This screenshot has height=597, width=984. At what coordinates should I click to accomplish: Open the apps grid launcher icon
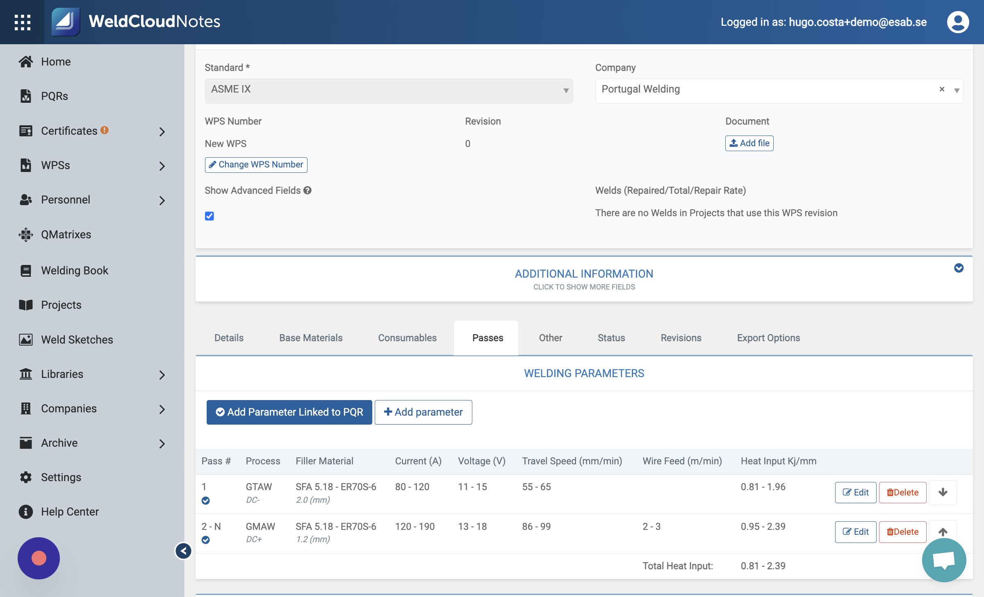point(22,22)
